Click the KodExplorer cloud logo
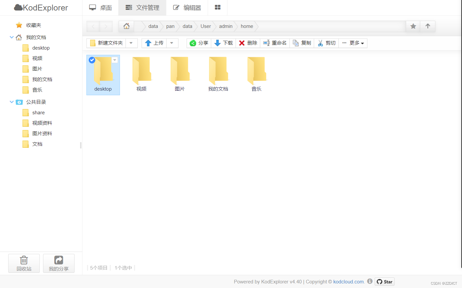This screenshot has height=288, width=462. (x=41, y=8)
